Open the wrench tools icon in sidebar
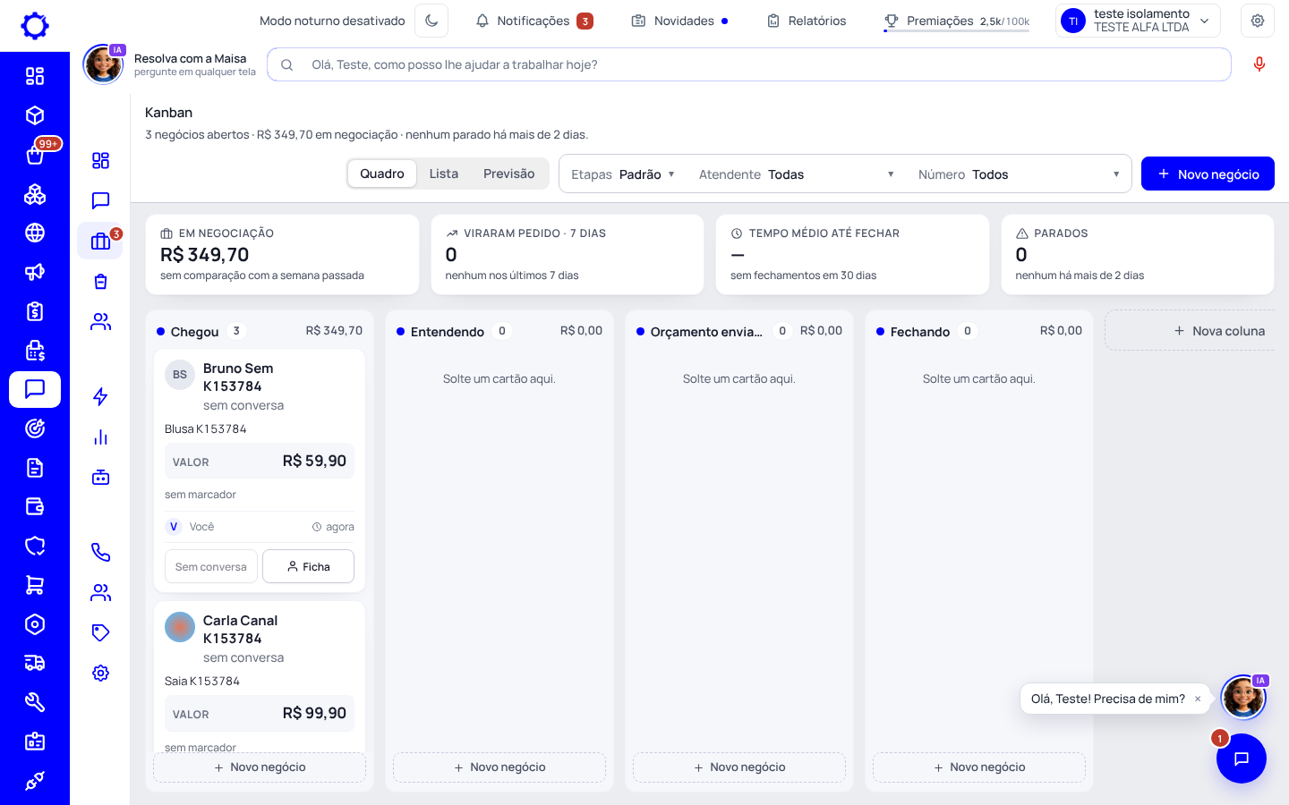Screen dimensions: 1289x805 coord(35,702)
